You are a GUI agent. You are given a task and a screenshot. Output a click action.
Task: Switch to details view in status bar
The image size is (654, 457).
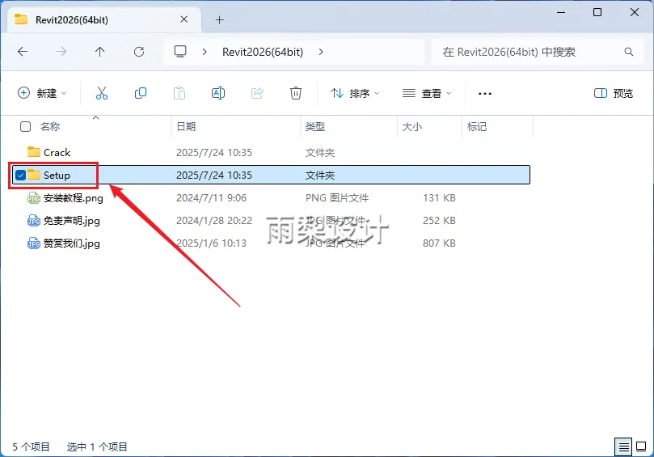[623, 447]
